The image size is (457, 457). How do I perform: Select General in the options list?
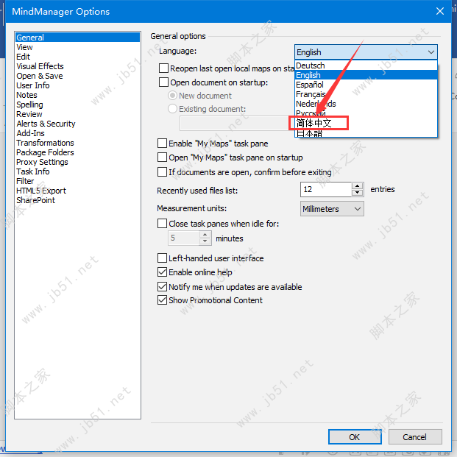tap(77, 38)
